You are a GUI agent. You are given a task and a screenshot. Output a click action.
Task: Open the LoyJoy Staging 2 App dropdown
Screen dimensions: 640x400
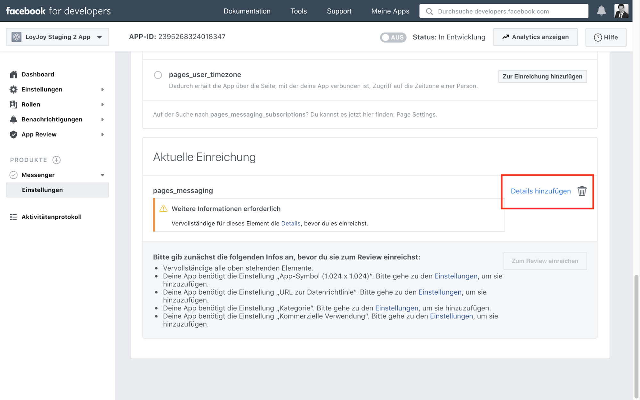[x=57, y=37]
